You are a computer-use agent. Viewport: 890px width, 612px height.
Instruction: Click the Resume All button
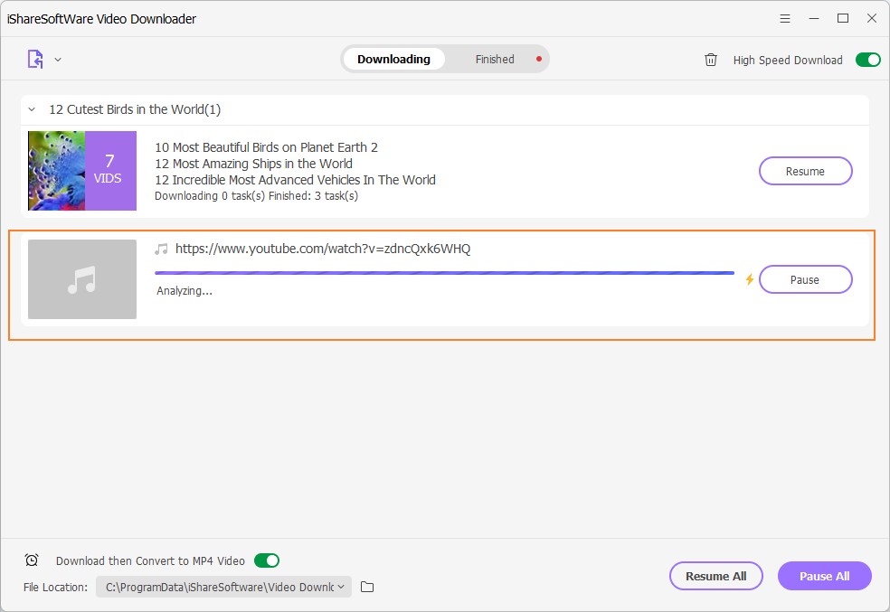715,576
